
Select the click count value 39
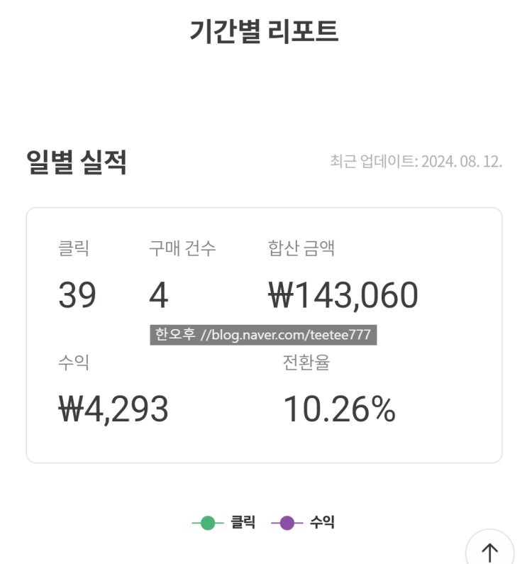pyautogui.click(x=77, y=295)
